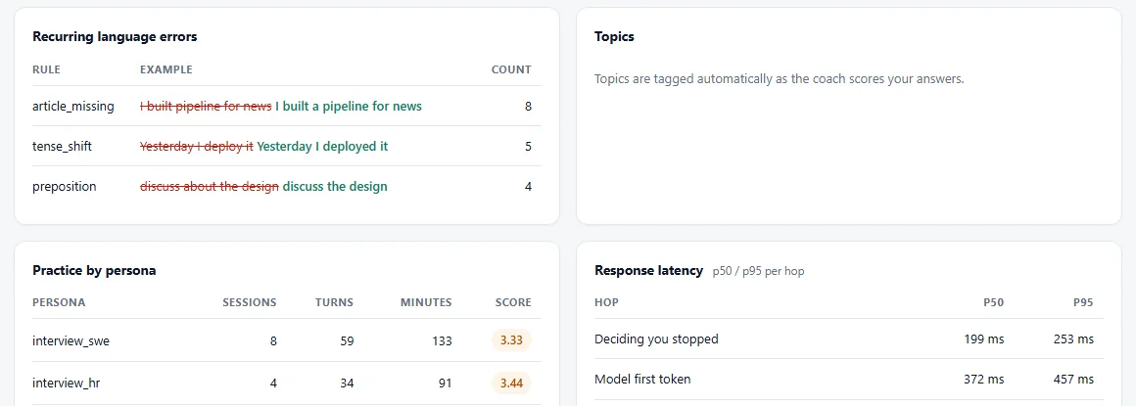Click turns value 34 for interview_hr
The height and width of the screenshot is (406, 1136).
tap(347, 383)
